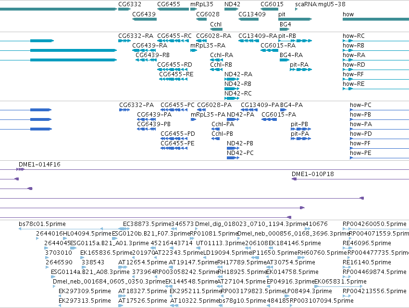Select EST label AT18327.5prime
This screenshot has height=308, width=409.
pos(143,291)
